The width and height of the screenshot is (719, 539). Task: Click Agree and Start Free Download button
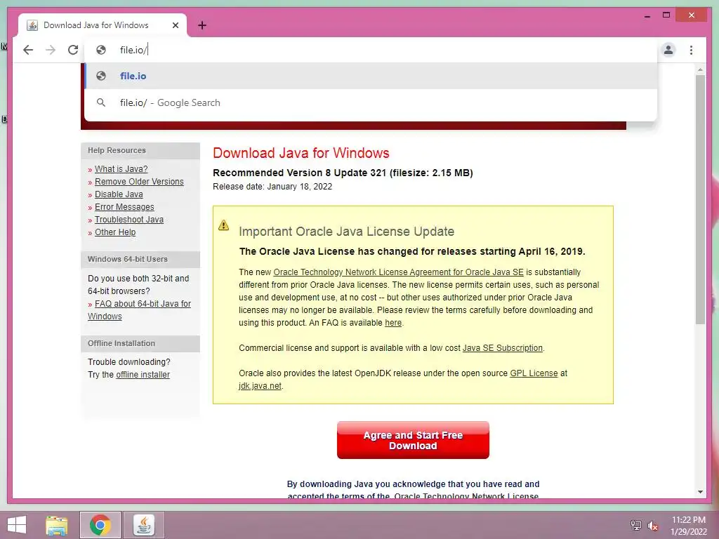pyautogui.click(x=413, y=440)
